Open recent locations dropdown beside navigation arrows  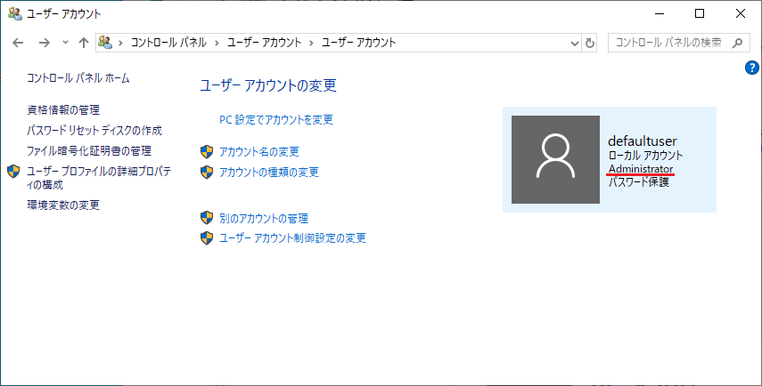coord(66,43)
